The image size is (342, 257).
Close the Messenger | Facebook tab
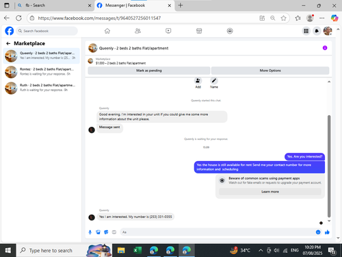click(x=170, y=5)
